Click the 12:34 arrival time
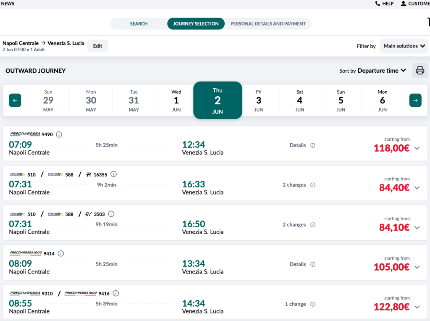 click(x=194, y=145)
